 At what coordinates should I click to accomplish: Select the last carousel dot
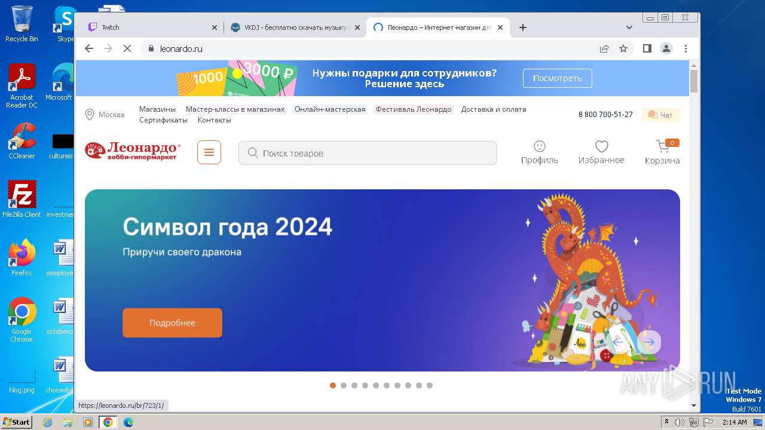[430, 385]
